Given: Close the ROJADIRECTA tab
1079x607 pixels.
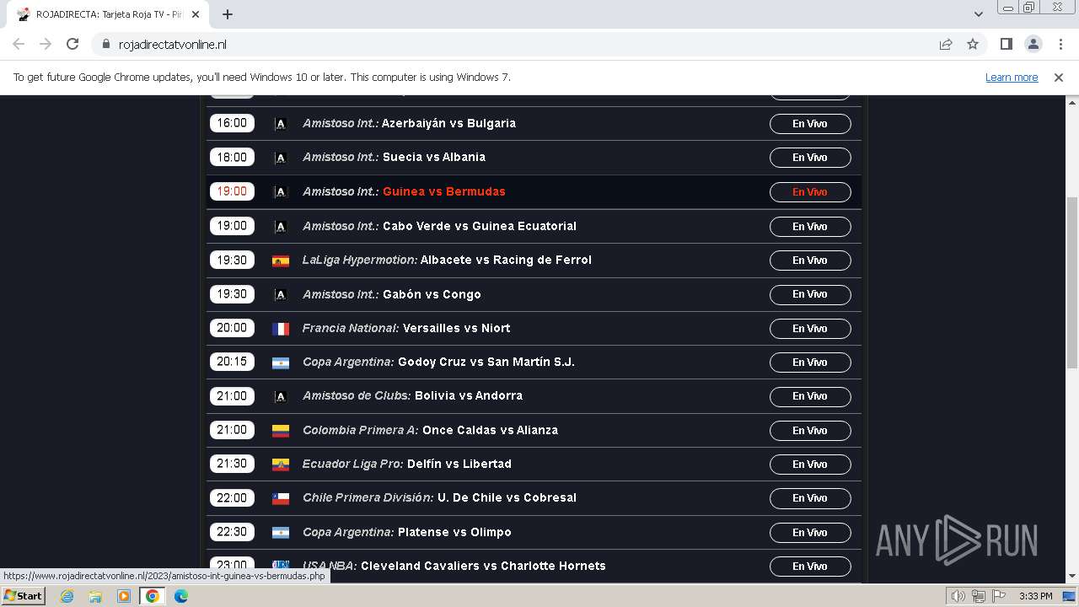Looking at the screenshot, I should click(196, 14).
